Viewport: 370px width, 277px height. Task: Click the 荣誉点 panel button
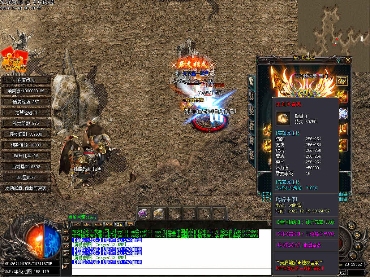26,91
